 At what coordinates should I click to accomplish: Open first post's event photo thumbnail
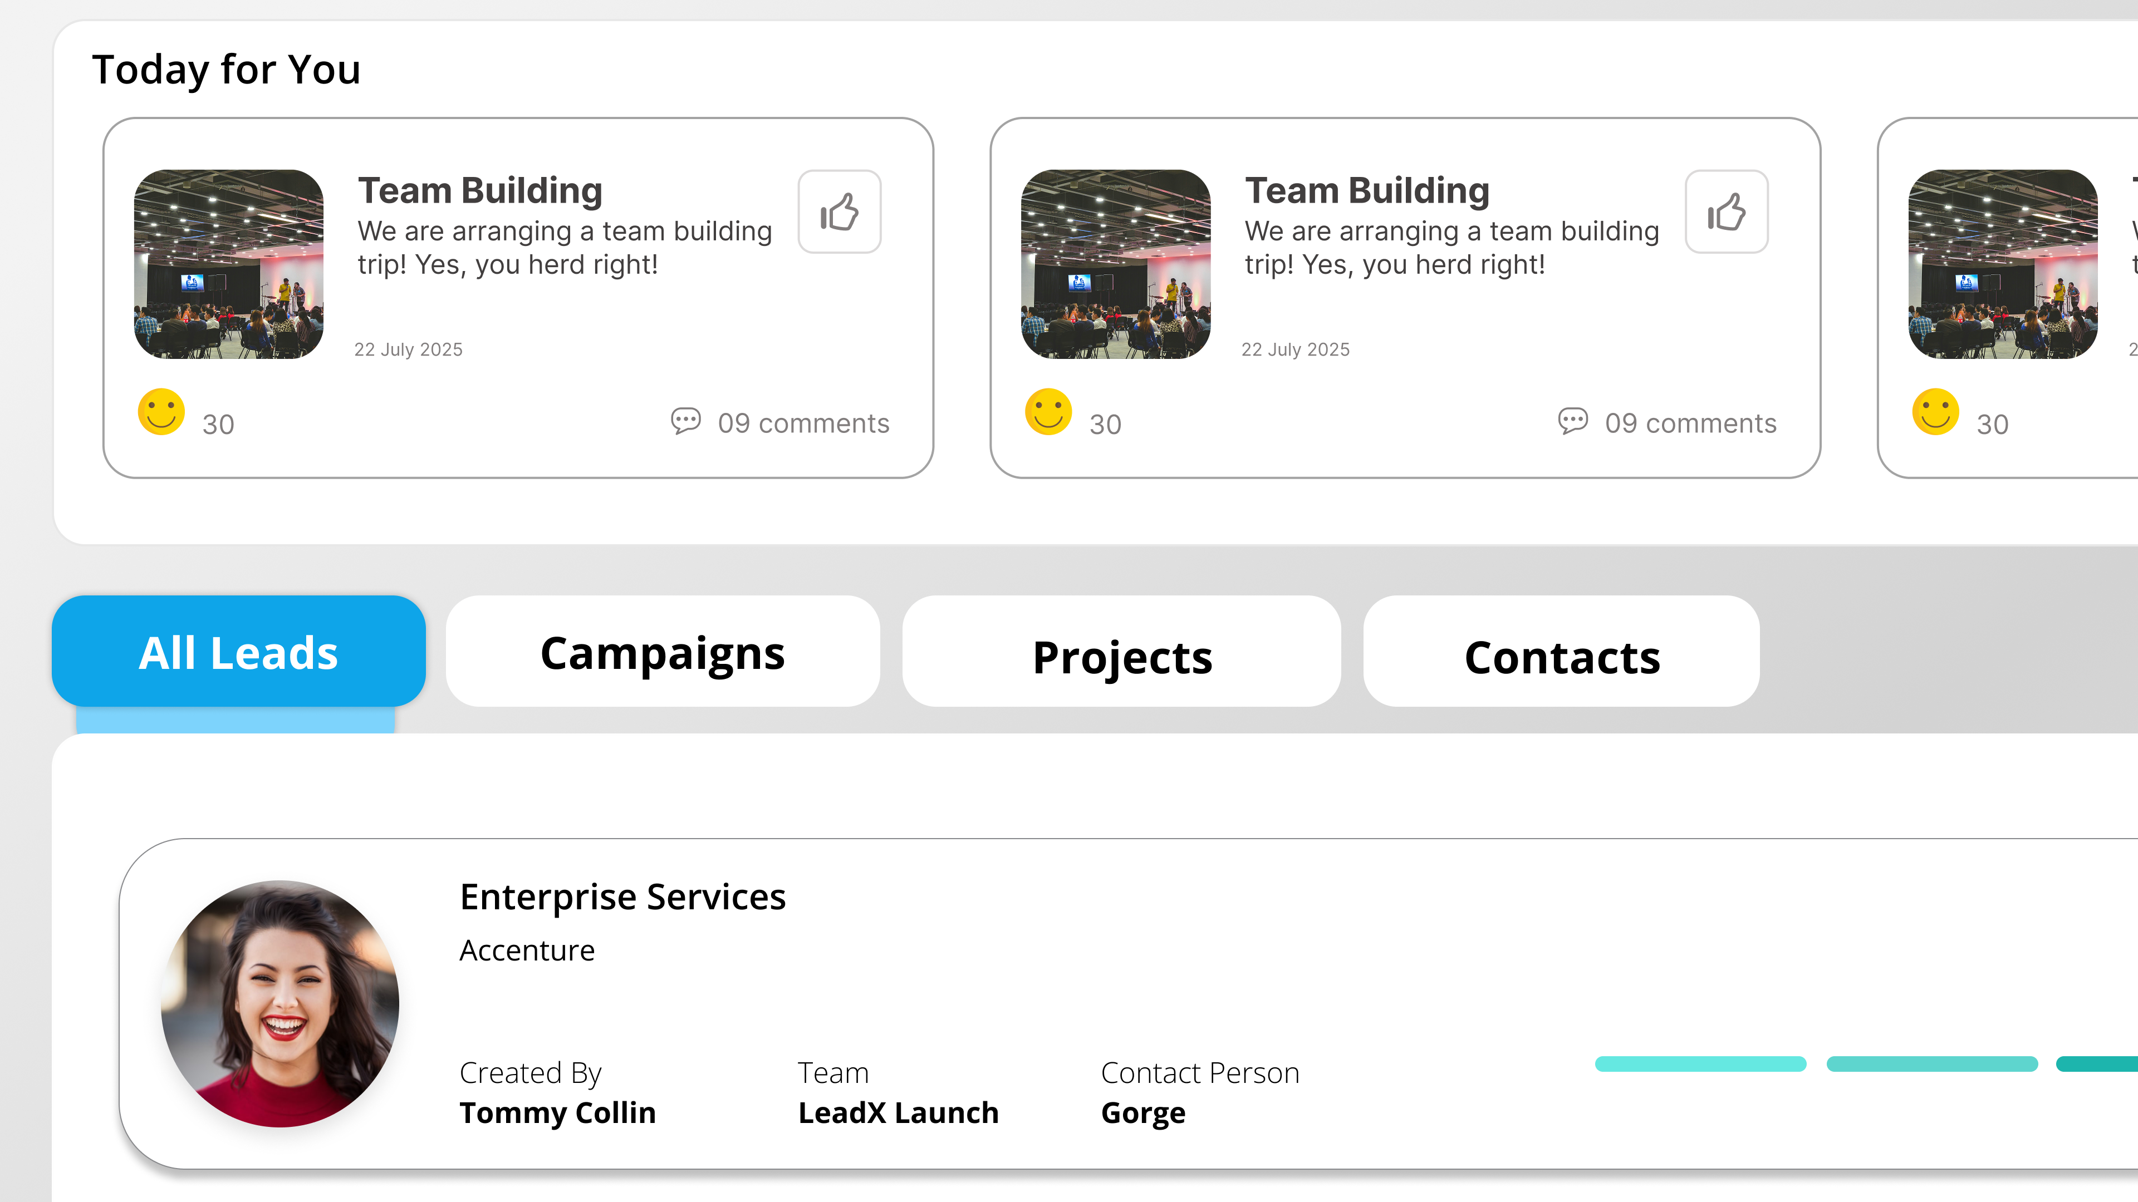pyautogui.click(x=229, y=265)
